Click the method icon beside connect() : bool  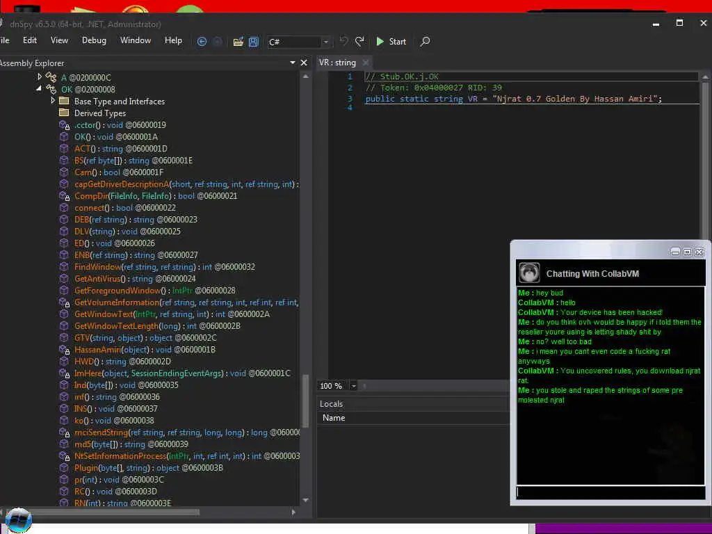coord(64,208)
